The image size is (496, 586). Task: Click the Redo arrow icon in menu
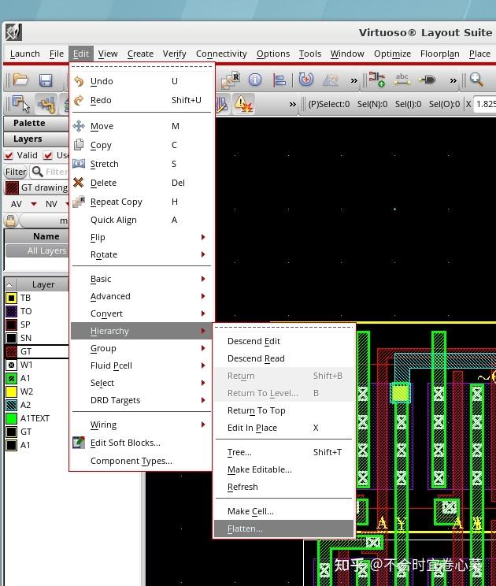(x=79, y=100)
